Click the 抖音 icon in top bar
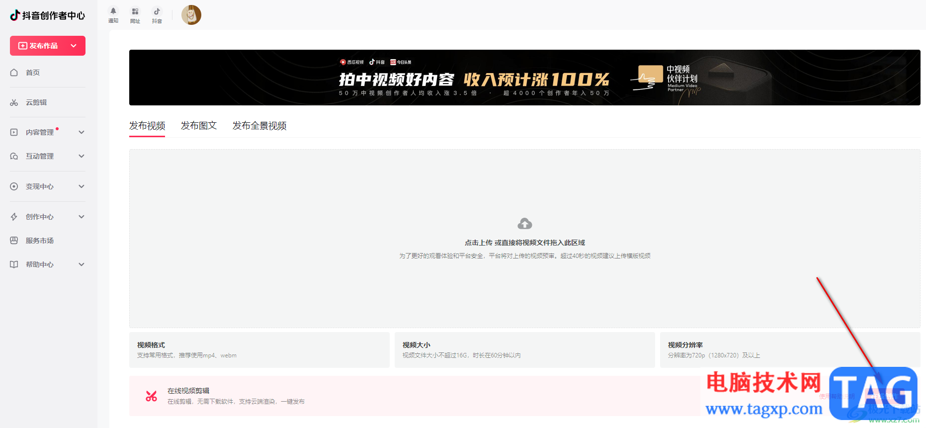The width and height of the screenshot is (926, 428). (157, 11)
